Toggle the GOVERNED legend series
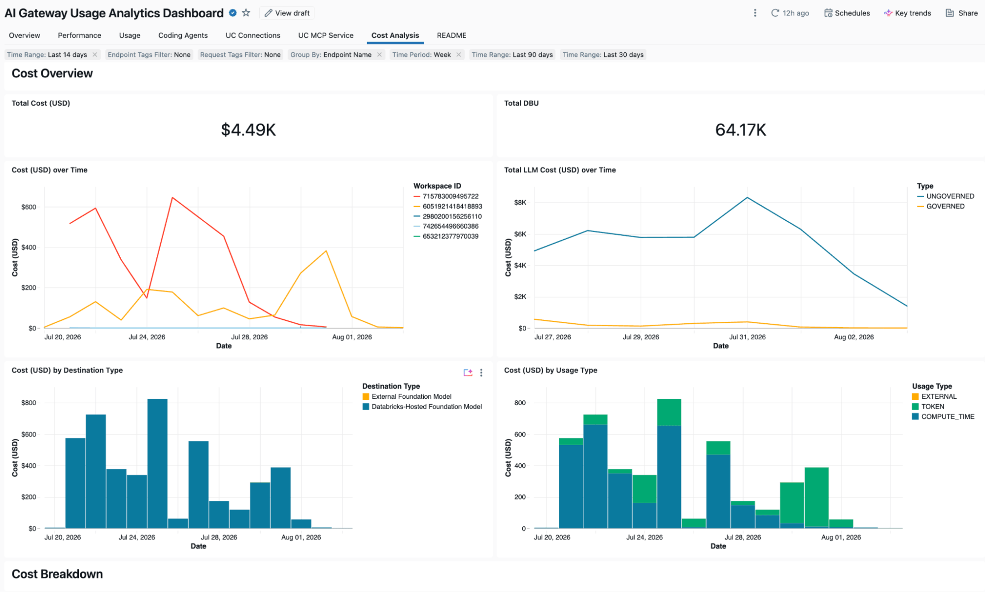Image resolution: width=985 pixels, height=592 pixels. (941, 207)
